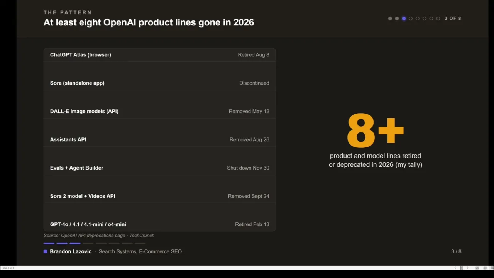Click 'Search Systems, E-Commerce SEO' footer text

point(140,251)
